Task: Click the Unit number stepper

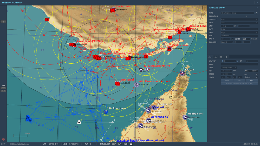Action: click(x=227, y=26)
